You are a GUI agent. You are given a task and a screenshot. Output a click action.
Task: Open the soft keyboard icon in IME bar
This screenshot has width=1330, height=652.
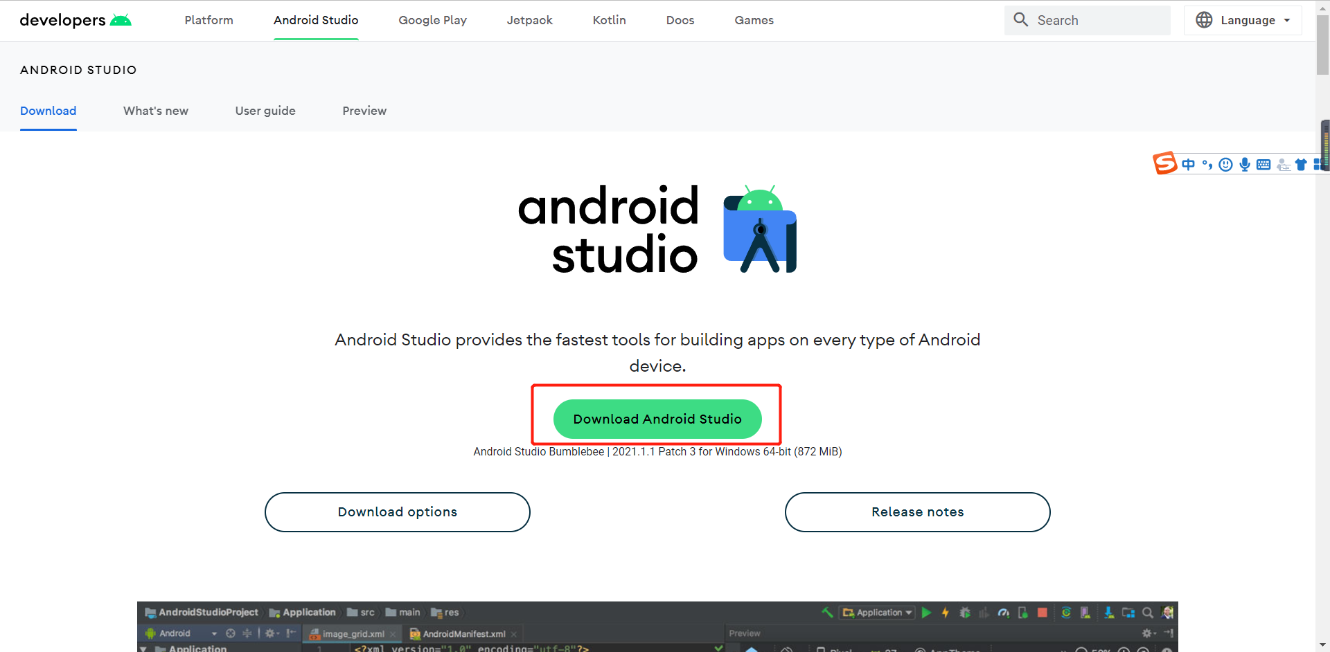[x=1263, y=164]
